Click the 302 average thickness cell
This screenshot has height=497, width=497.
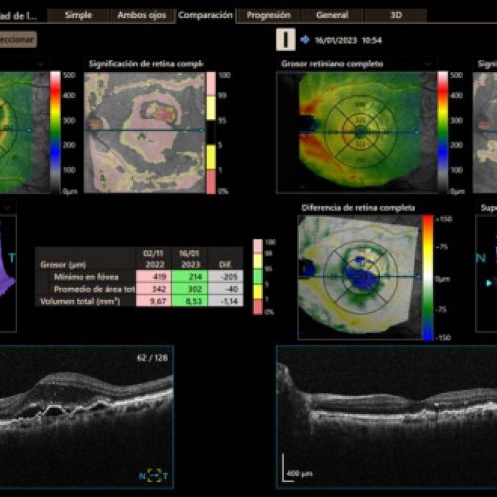coord(190,289)
